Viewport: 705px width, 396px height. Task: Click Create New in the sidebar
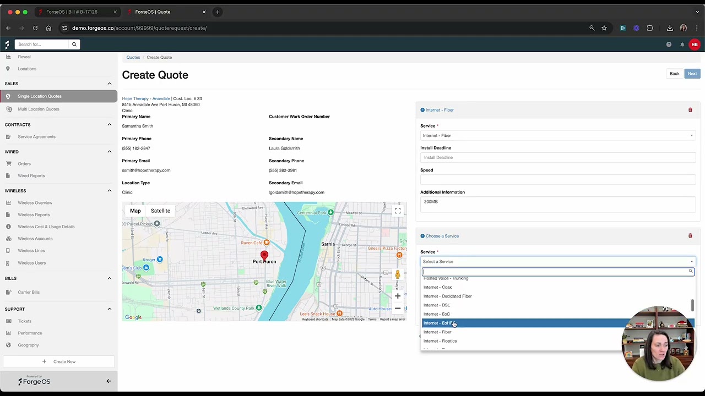[60, 362]
